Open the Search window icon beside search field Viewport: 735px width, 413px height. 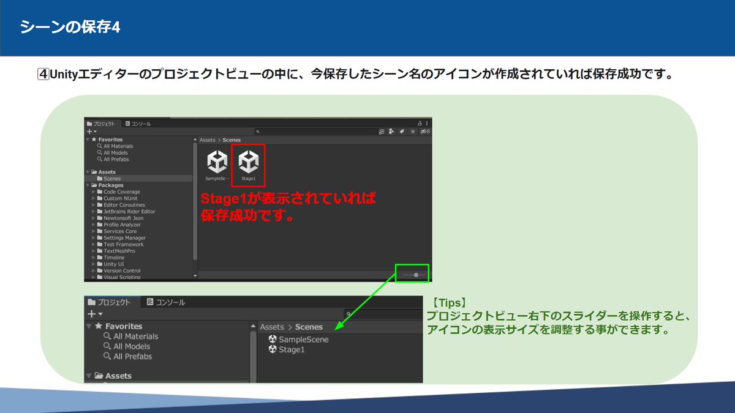[382, 132]
